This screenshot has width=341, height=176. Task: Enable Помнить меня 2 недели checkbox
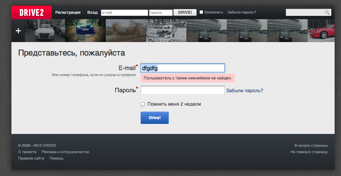tap(143, 104)
